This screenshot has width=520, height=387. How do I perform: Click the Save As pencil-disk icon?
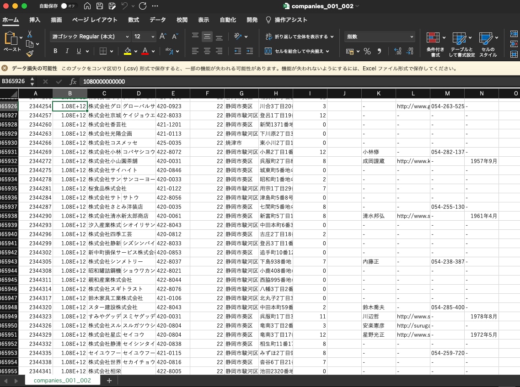tap(112, 6)
